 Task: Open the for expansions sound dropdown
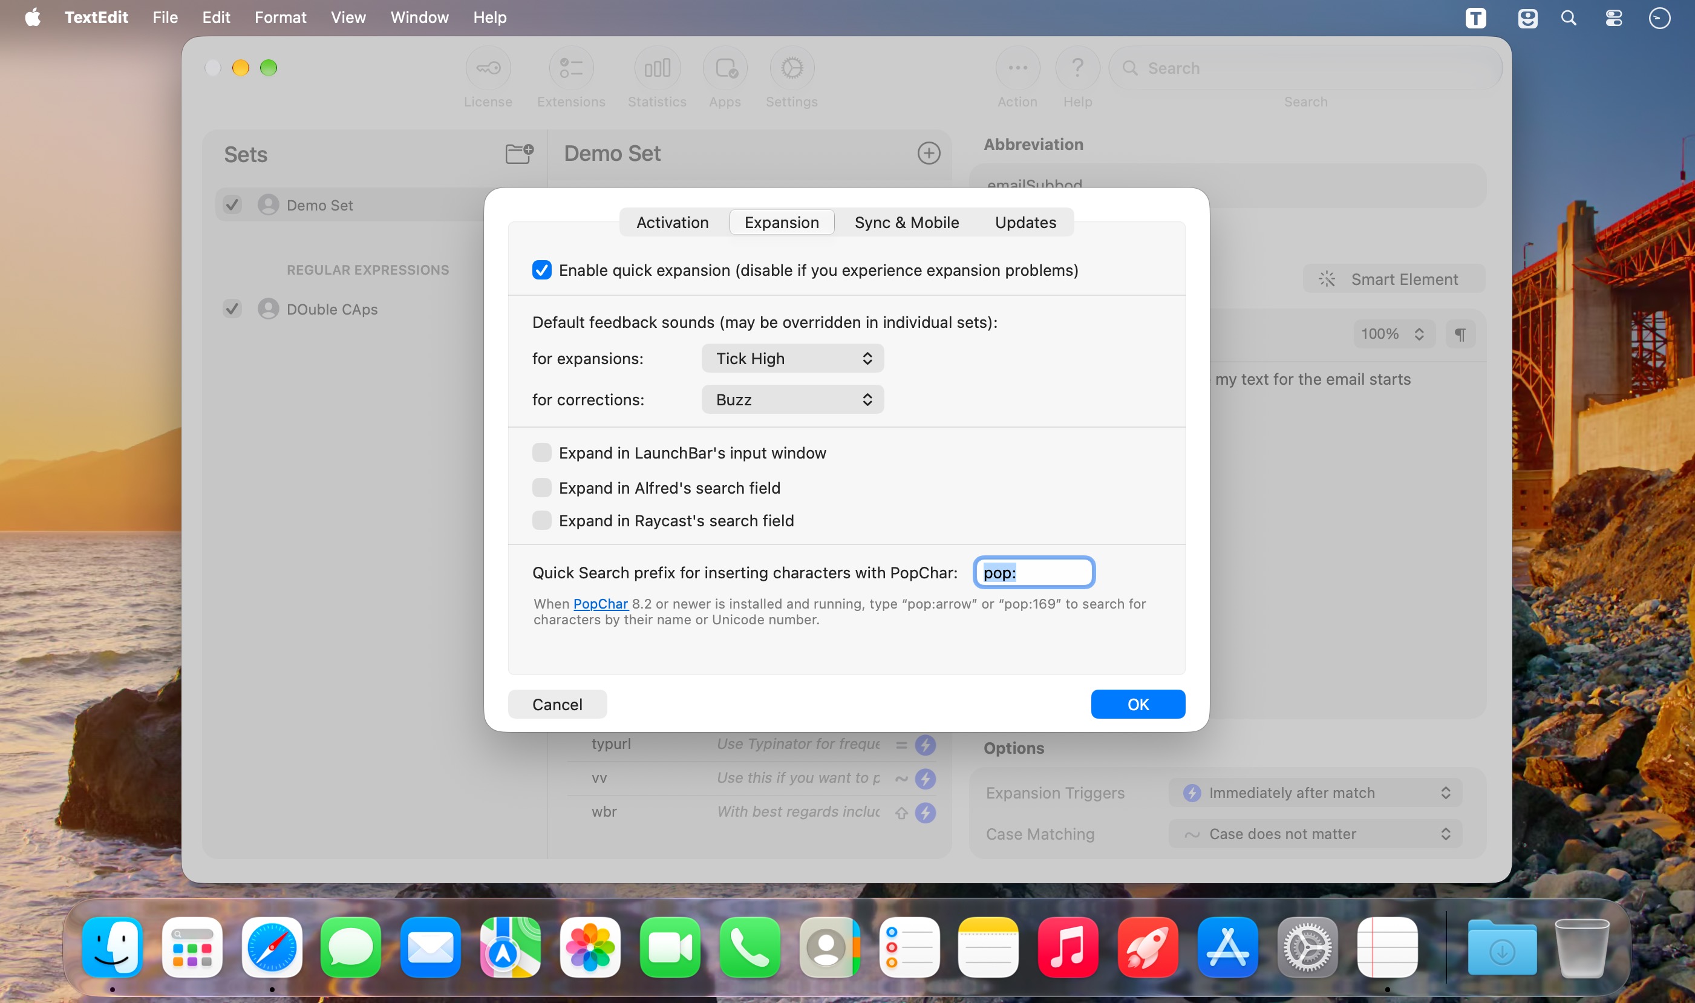[793, 358]
